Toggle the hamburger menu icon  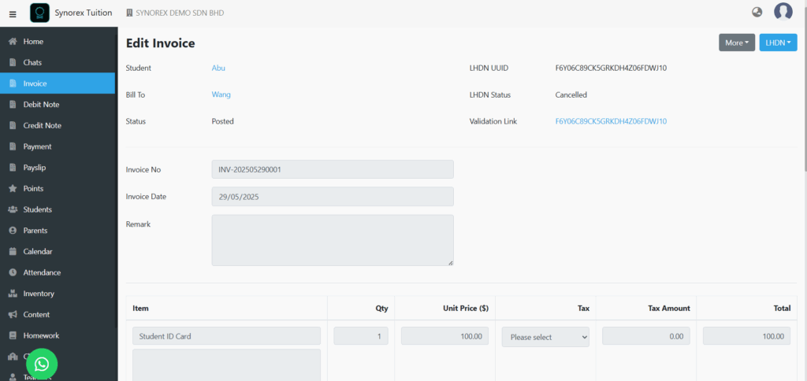point(13,14)
